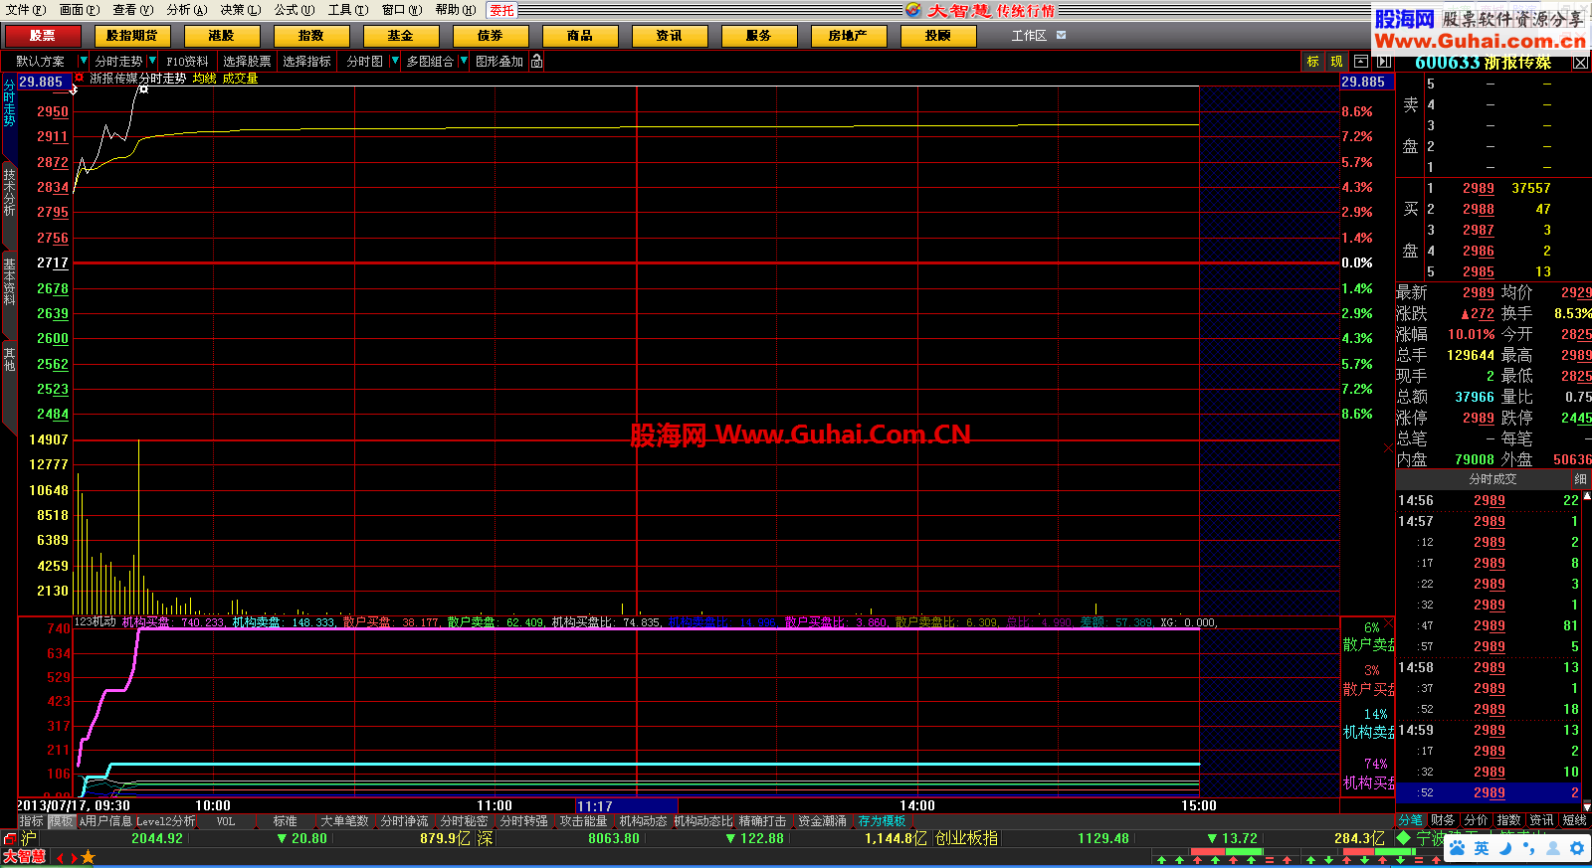Click the lock icon beside 图形叠加
Screen dimensions: 1592x868
tap(536, 62)
